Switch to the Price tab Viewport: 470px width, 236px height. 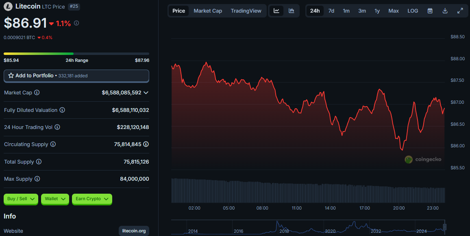[178, 11]
